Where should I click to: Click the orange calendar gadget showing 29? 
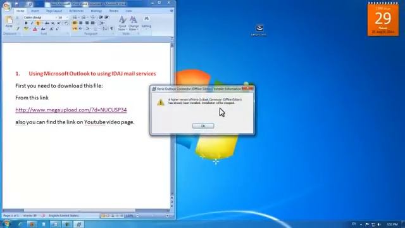[383, 20]
